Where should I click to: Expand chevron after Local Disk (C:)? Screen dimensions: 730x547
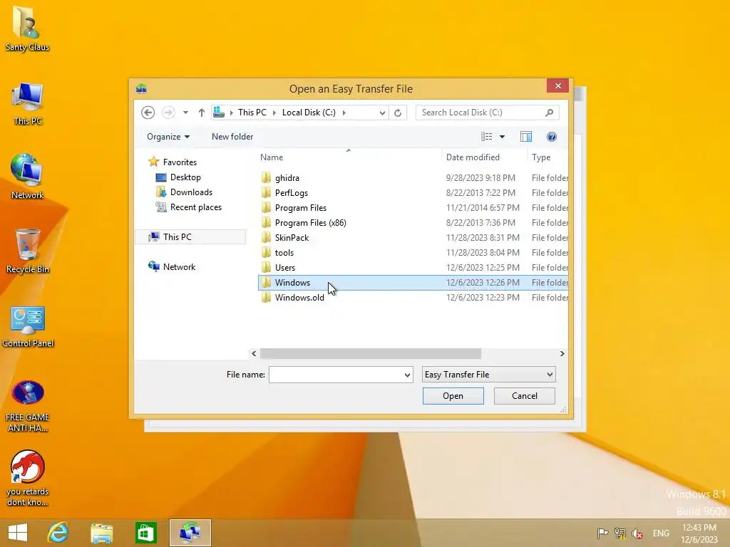(344, 113)
